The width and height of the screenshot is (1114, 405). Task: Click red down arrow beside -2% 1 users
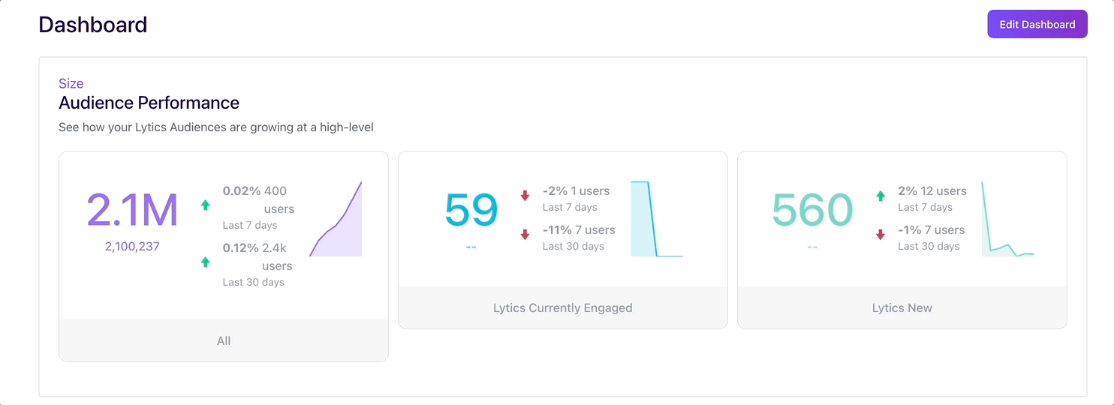tap(525, 196)
